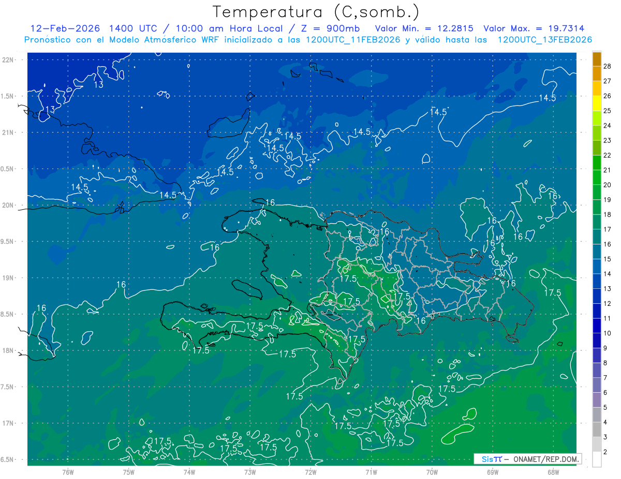The image size is (621, 479).
Task: Click the "Valor Min. = 12.2815" readout
Action: (x=424, y=28)
